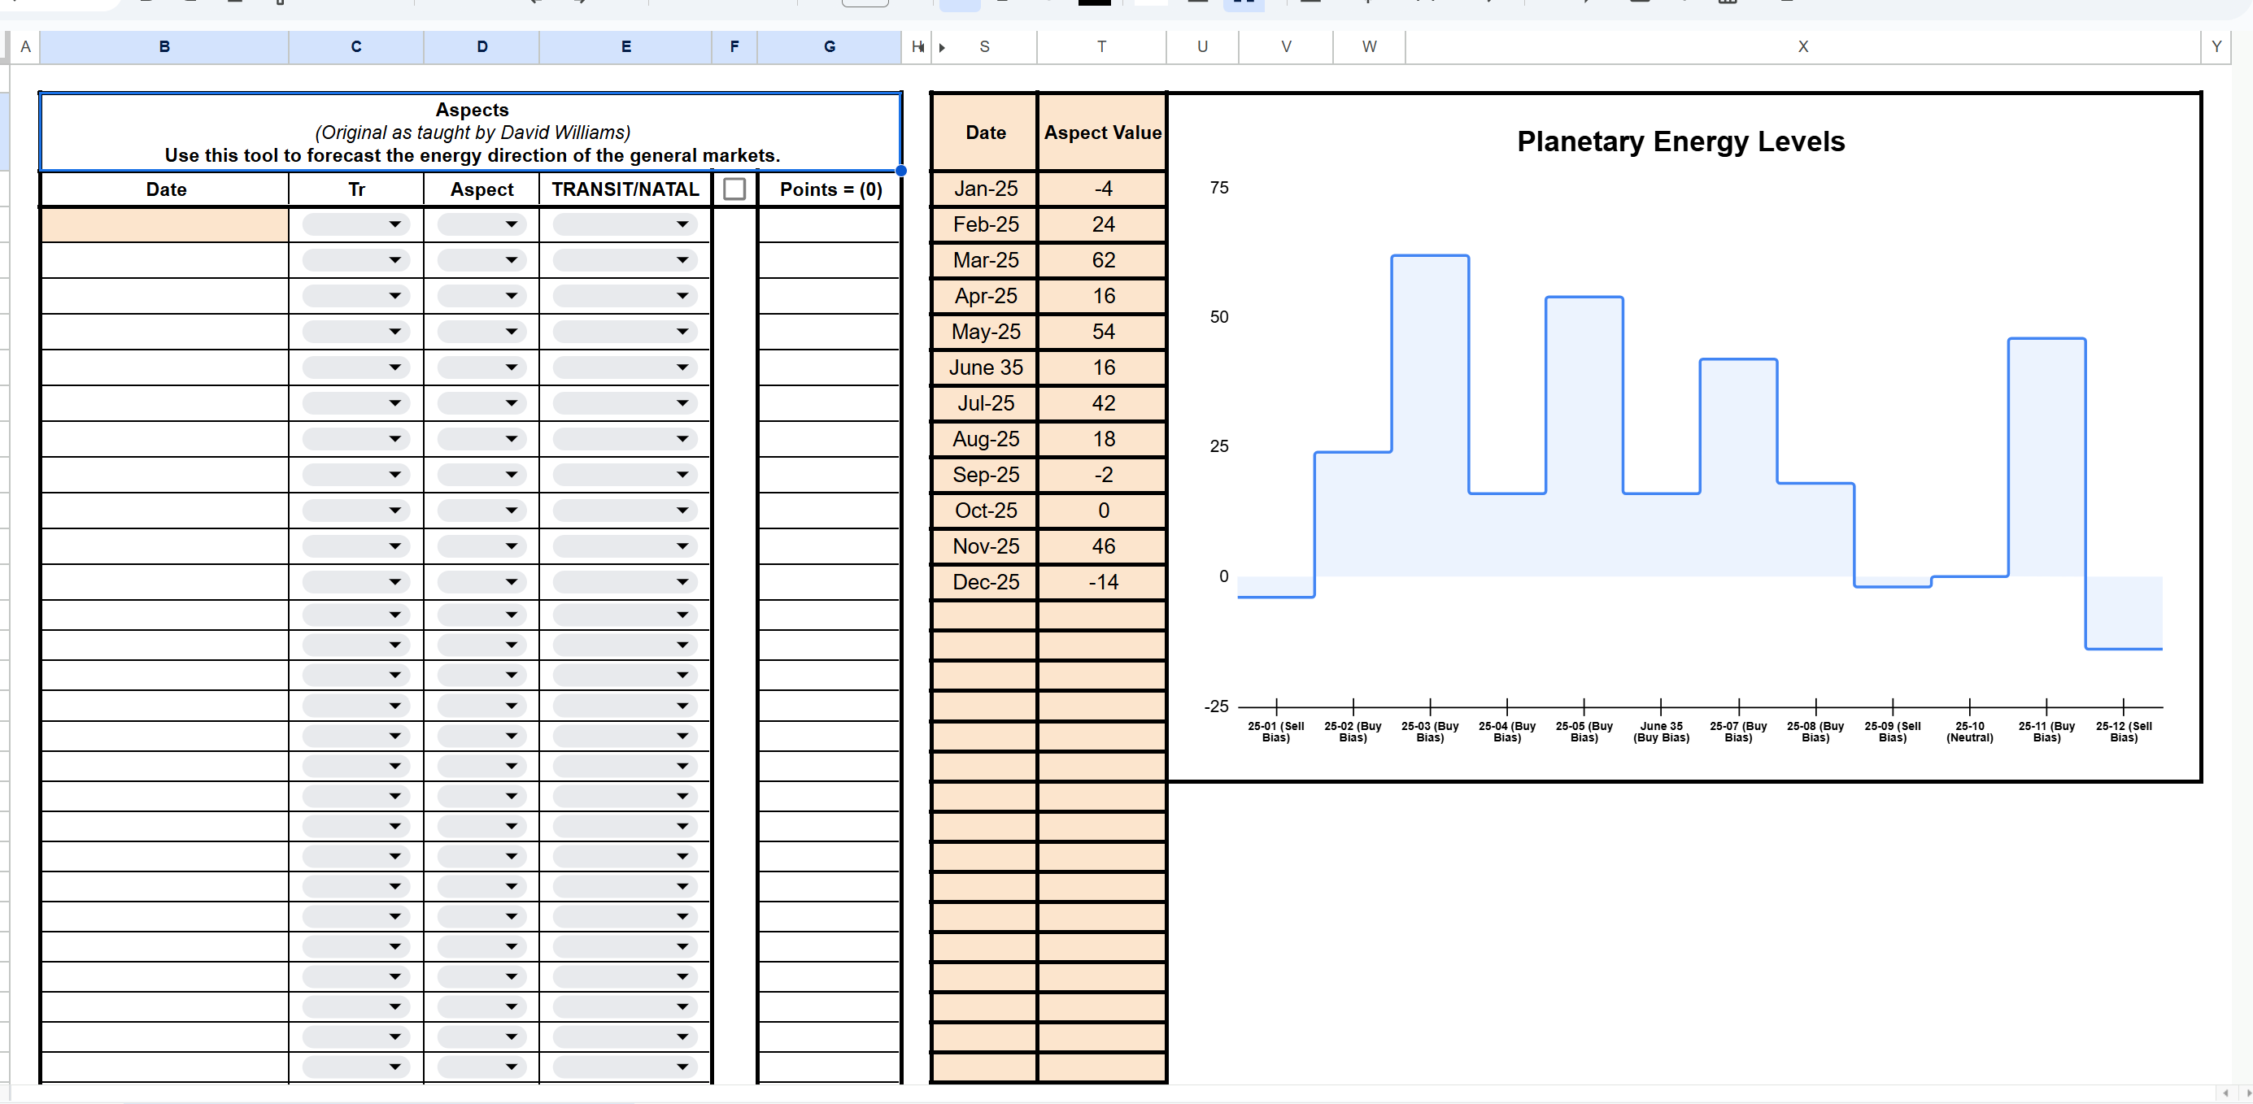Open the second-row Tr dropdown arrow
The image size is (2253, 1104).
click(394, 260)
